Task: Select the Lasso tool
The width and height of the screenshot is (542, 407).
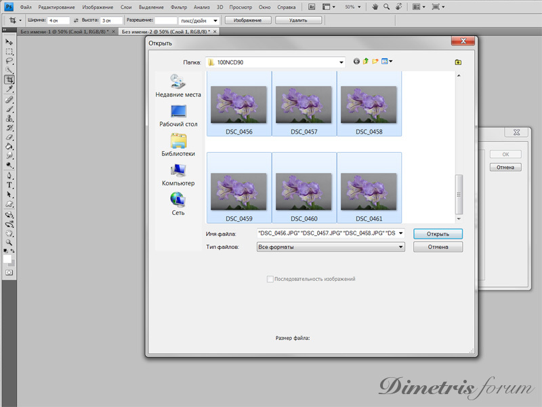Action: 9,60
